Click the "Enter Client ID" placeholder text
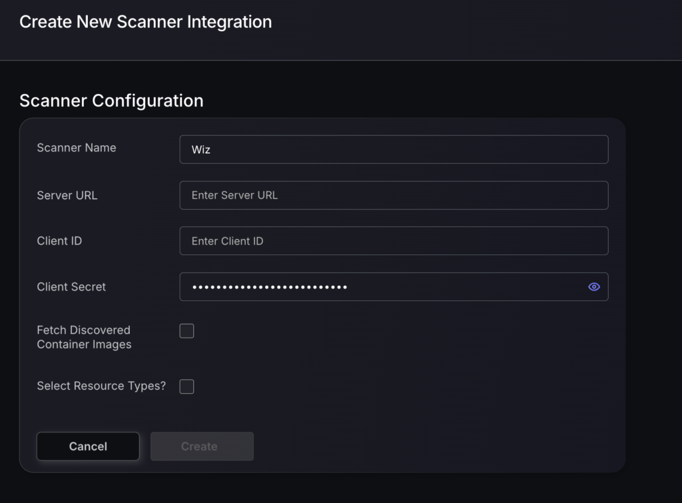Image resolution: width=682 pixels, height=503 pixels. [x=227, y=241]
